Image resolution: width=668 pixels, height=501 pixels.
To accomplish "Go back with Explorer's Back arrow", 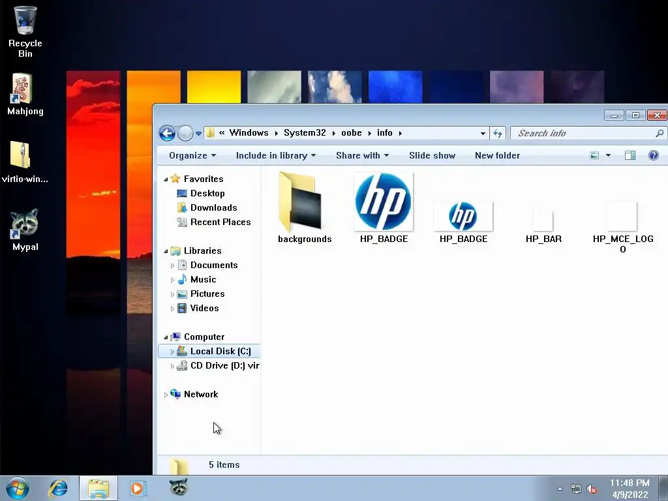I will point(167,133).
